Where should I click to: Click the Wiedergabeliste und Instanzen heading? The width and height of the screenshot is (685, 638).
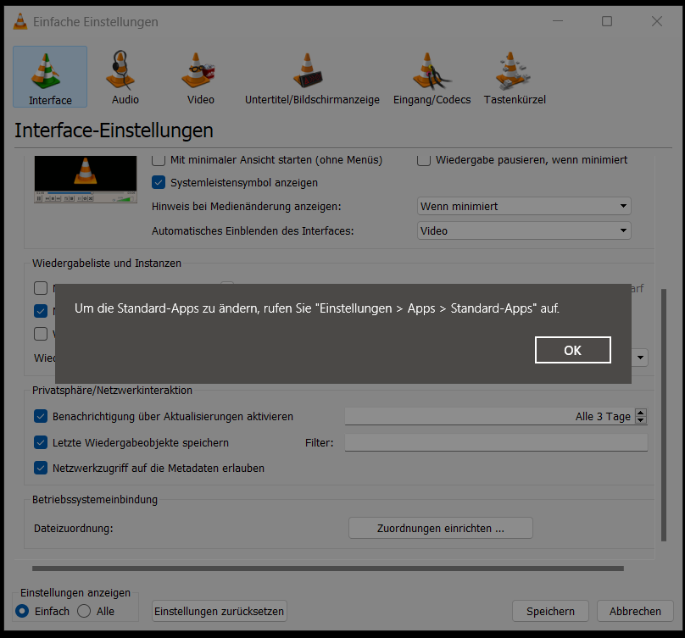[107, 264]
